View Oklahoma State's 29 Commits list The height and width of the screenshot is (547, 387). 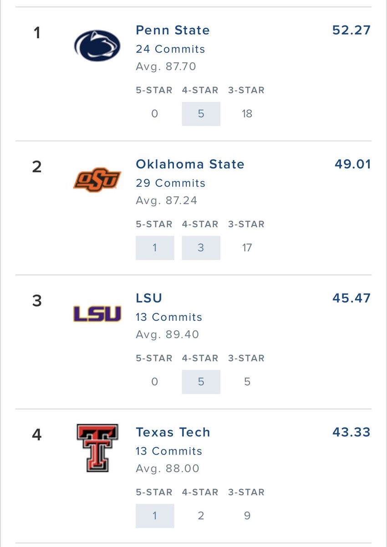[171, 183]
